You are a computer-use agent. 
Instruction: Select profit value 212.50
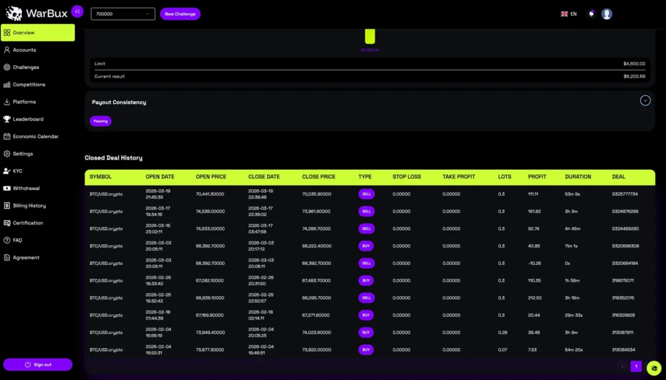click(535, 298)
